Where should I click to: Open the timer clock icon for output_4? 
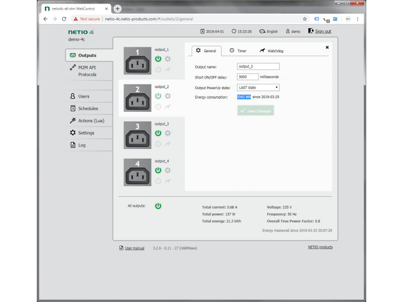point(158,181)
